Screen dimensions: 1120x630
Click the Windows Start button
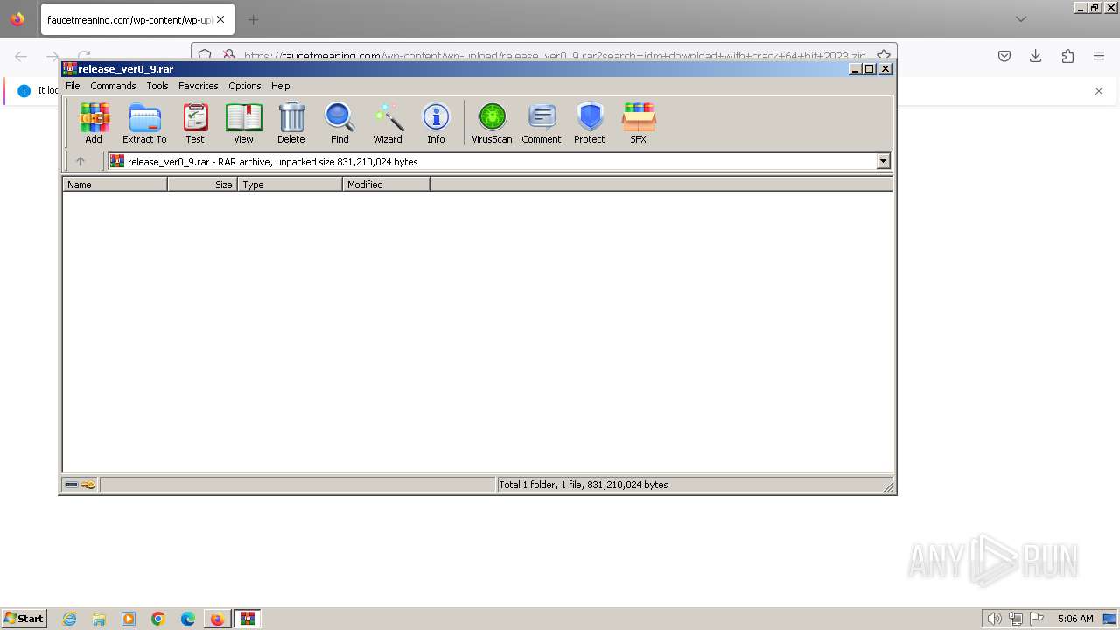(24, 618)
